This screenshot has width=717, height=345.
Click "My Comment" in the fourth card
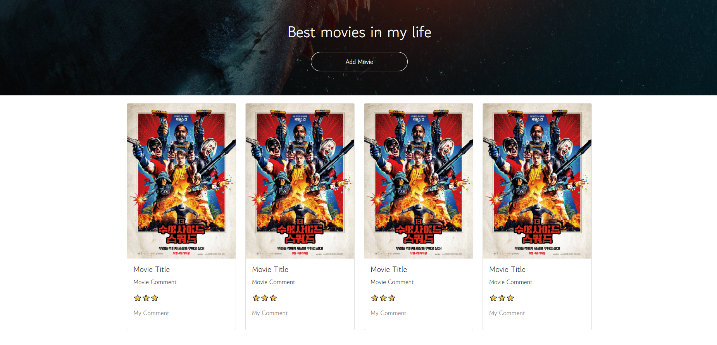507,313
